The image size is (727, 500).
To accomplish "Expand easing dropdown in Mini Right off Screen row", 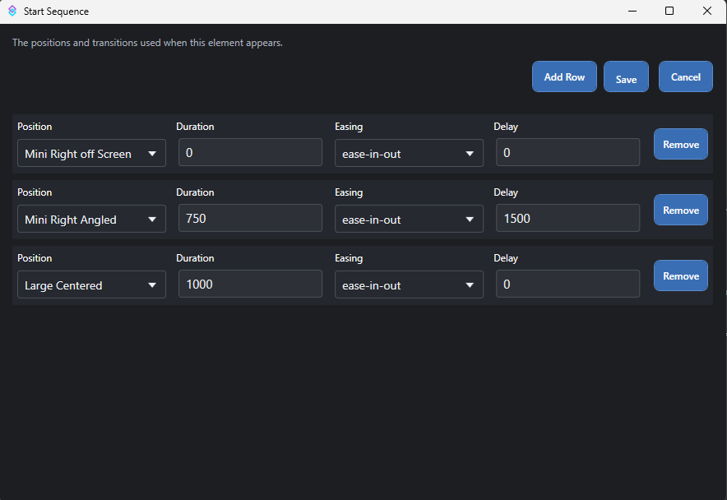I will (409, 153).
